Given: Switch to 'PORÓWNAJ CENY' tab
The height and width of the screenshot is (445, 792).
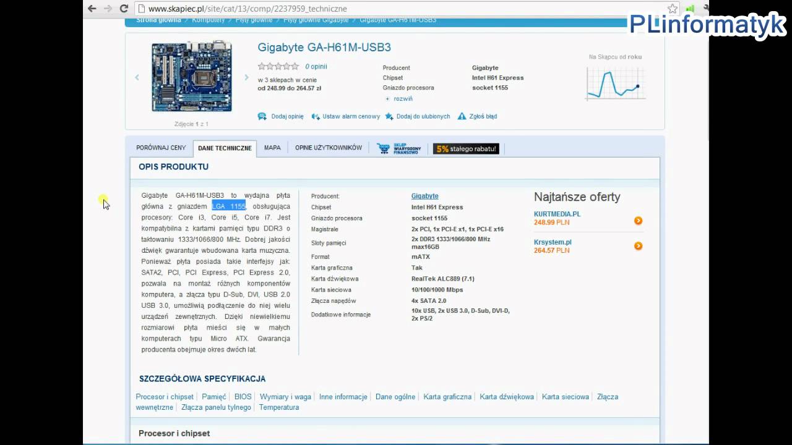Looking at the screenshot, I should pos(161,148).
